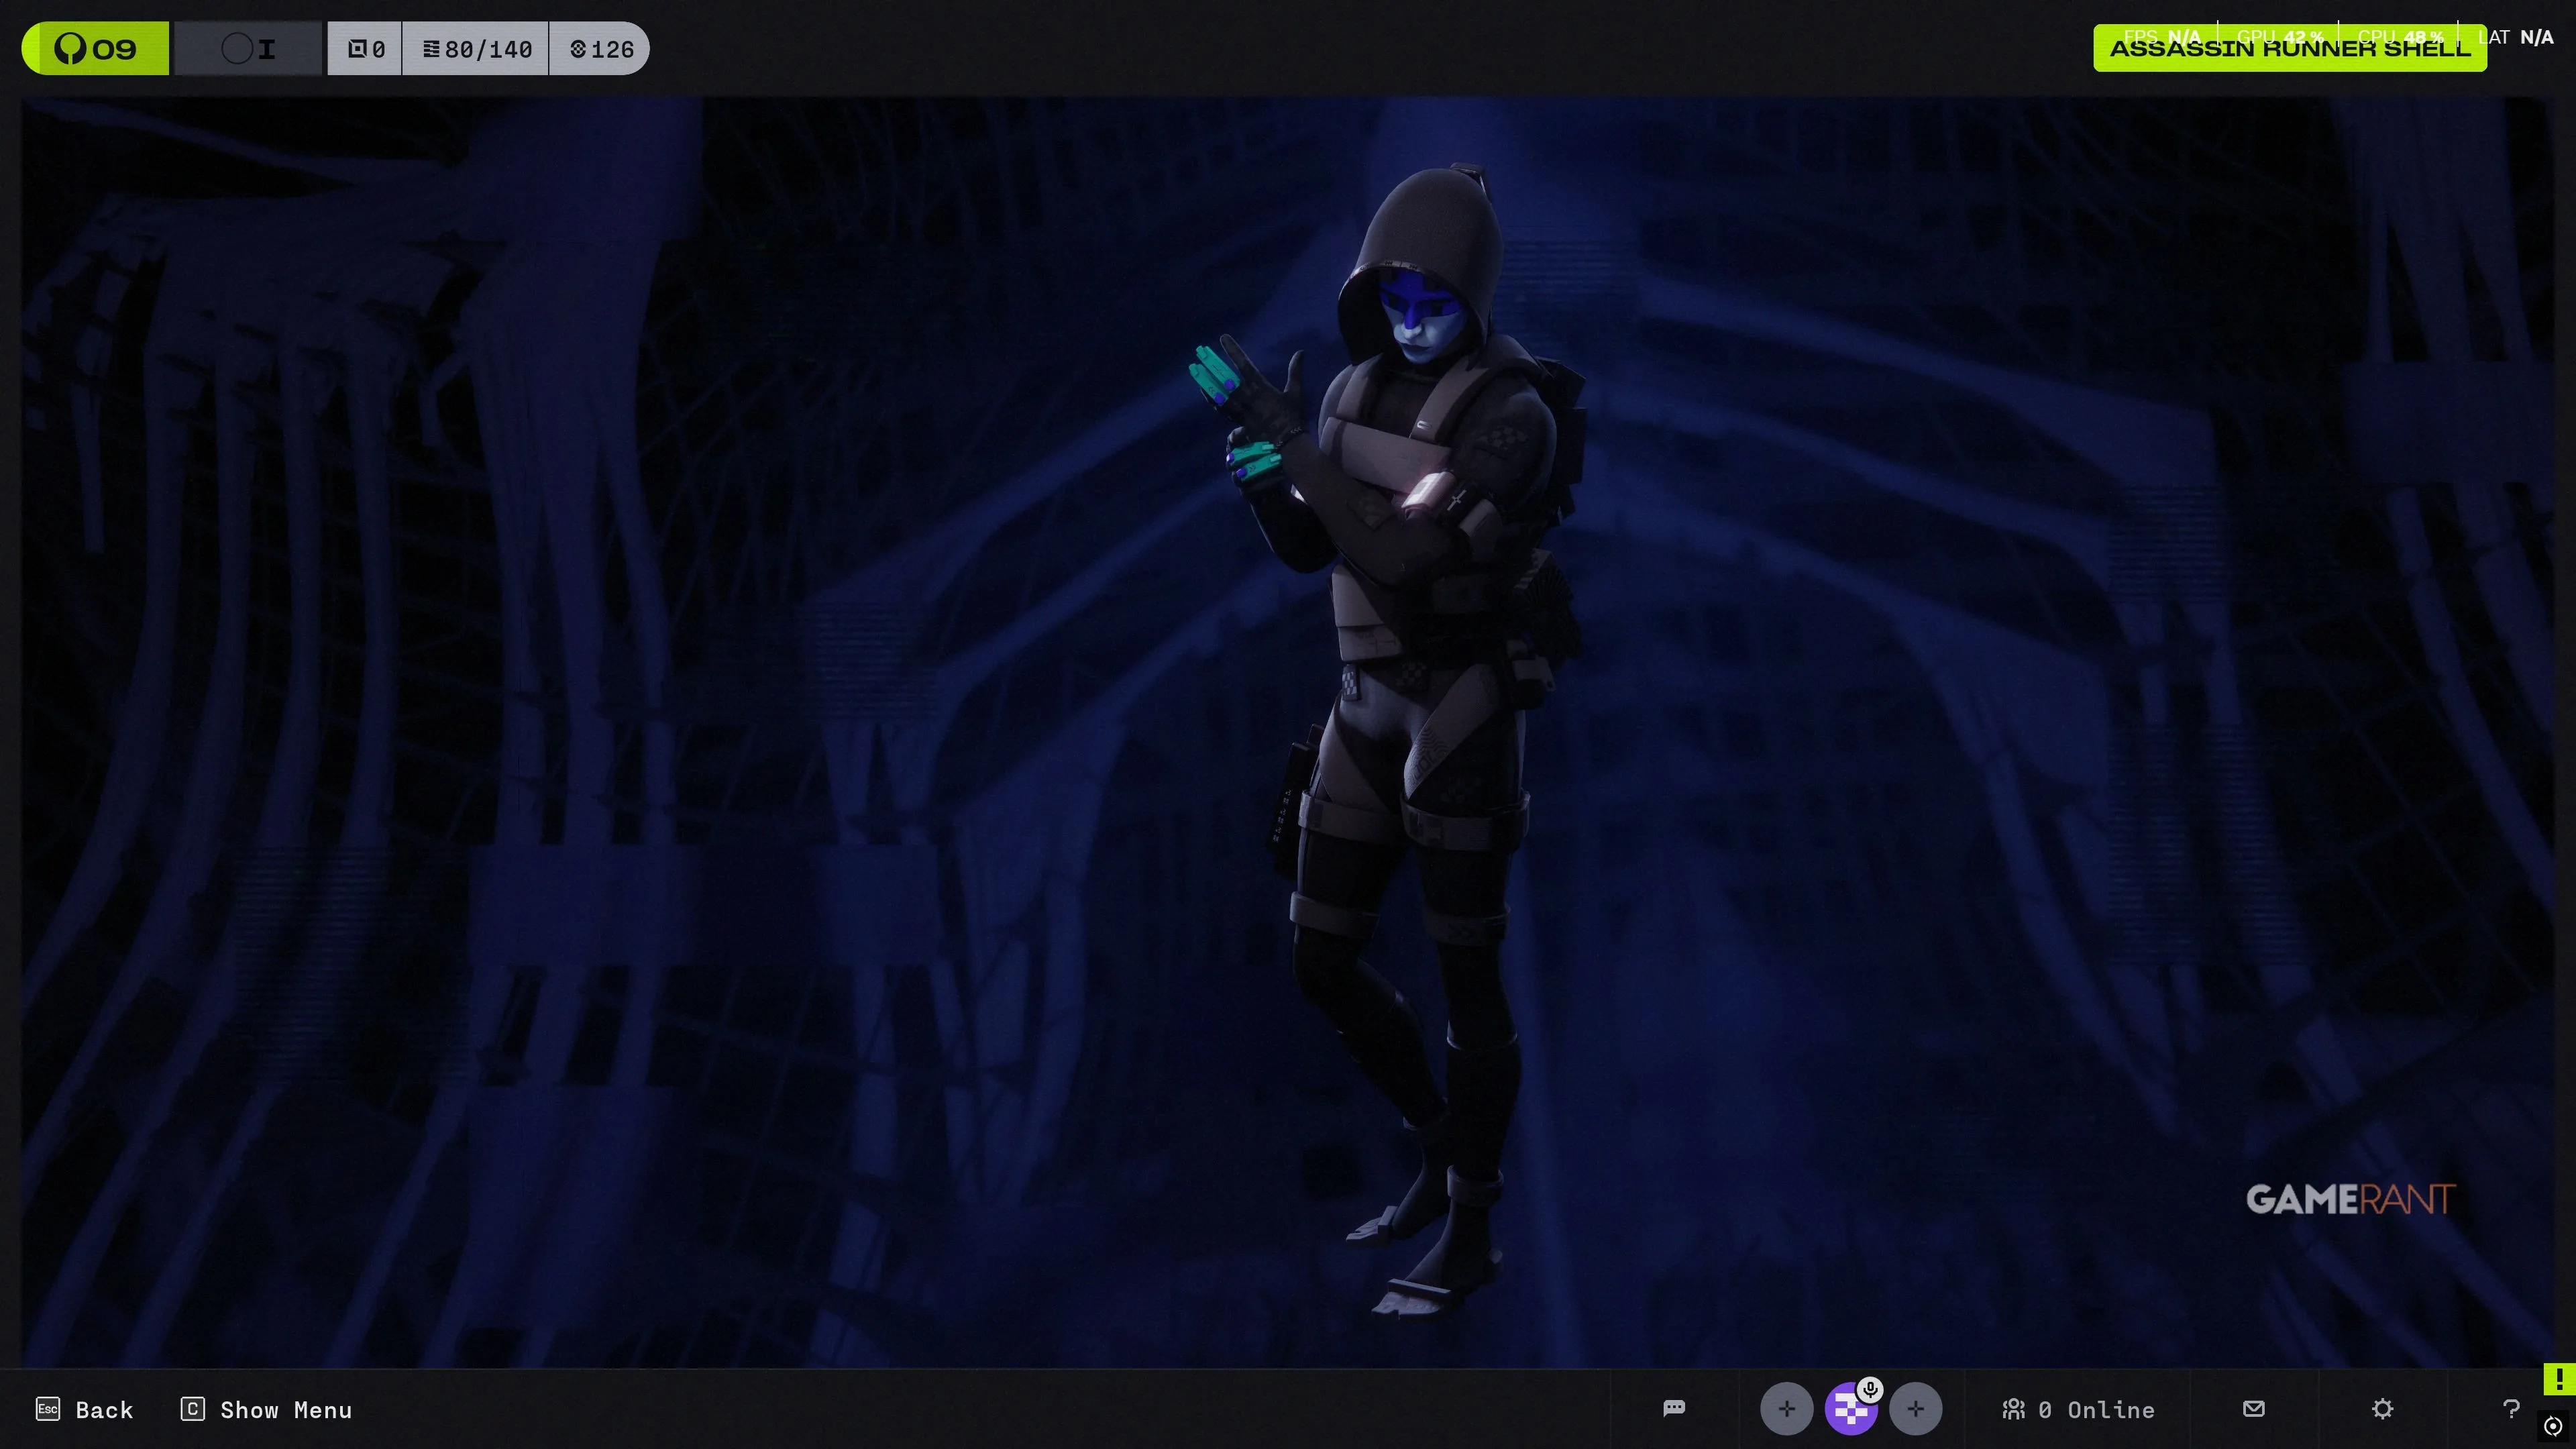2576x1449 pixels.
Task: Select the purple player avatar icon
Action: click(1849, 1411)
